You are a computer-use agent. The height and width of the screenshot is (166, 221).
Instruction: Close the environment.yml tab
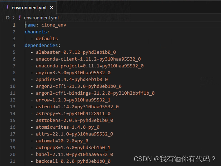click(x=51, y=8)
